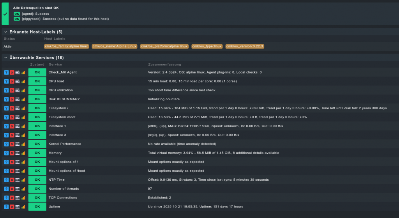
Task: Click red X icon for Kernel Performance
Action: tap(12, 144)
